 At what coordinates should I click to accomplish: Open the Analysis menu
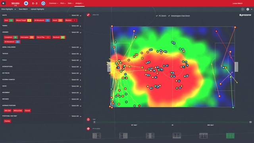tap(79, 3)
